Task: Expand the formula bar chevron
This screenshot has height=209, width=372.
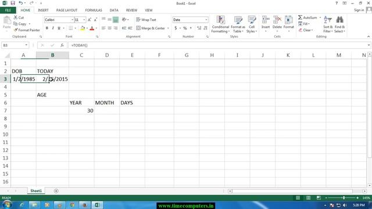Action: coord(369,45)
